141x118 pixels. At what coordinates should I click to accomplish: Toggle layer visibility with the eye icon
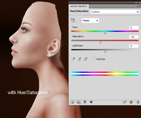[x=91, y=102]
